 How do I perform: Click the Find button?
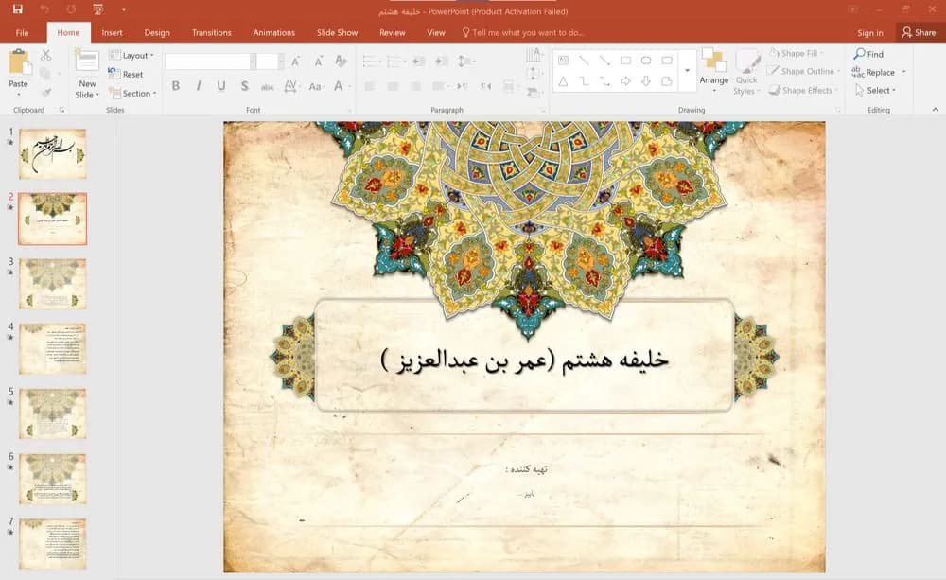pos(868,54)
